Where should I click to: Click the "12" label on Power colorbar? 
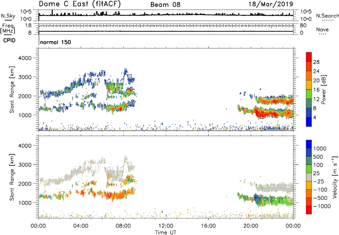(x=316, y=99)
